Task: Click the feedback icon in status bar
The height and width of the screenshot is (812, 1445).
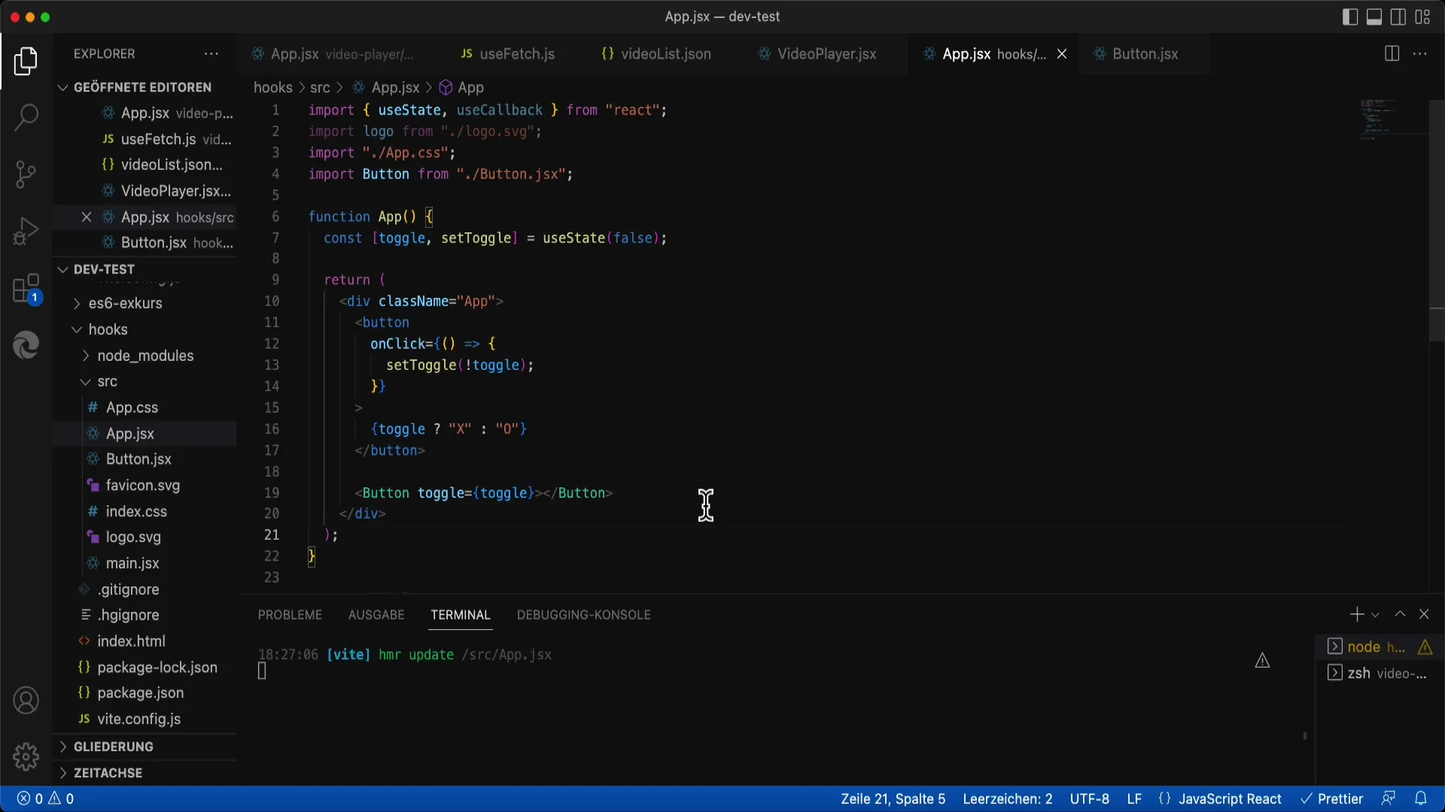Action: 1389,798
